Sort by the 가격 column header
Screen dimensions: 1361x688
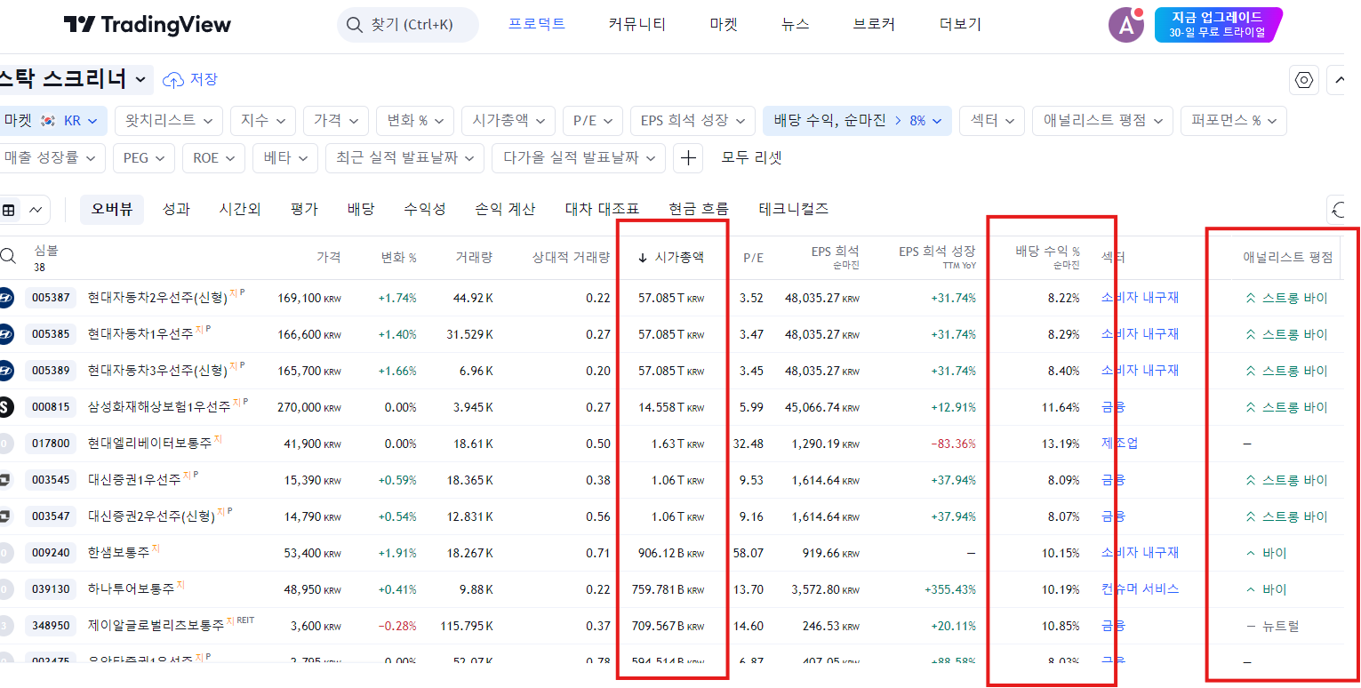click(x=328, y=258)
